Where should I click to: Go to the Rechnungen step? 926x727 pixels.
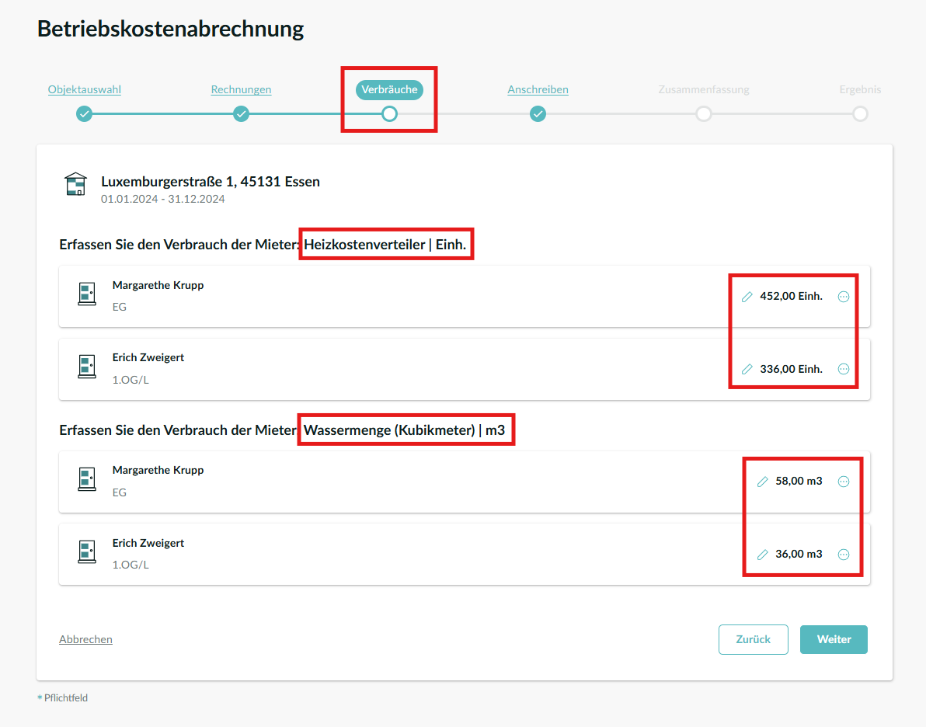pos(241,89)
